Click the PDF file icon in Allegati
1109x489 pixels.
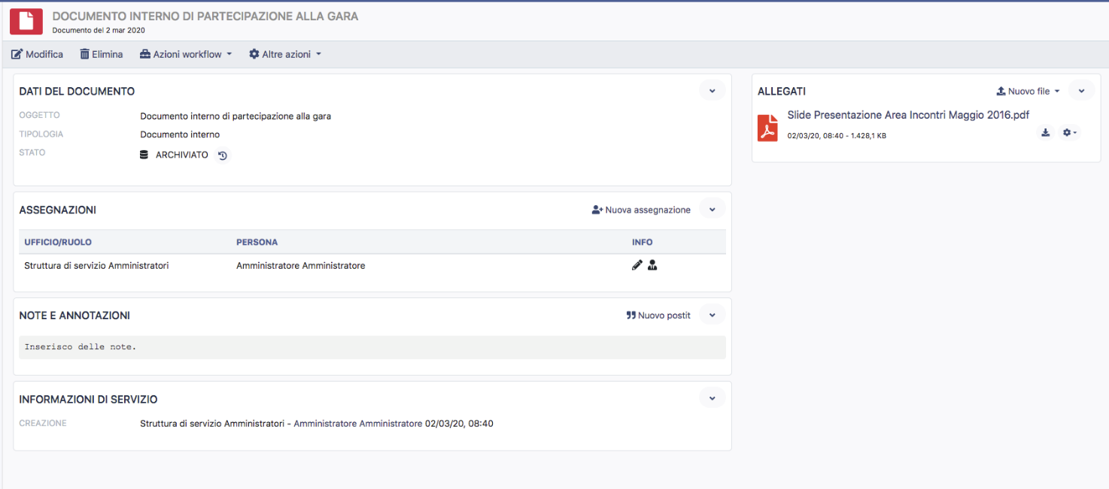click(767, 128)
